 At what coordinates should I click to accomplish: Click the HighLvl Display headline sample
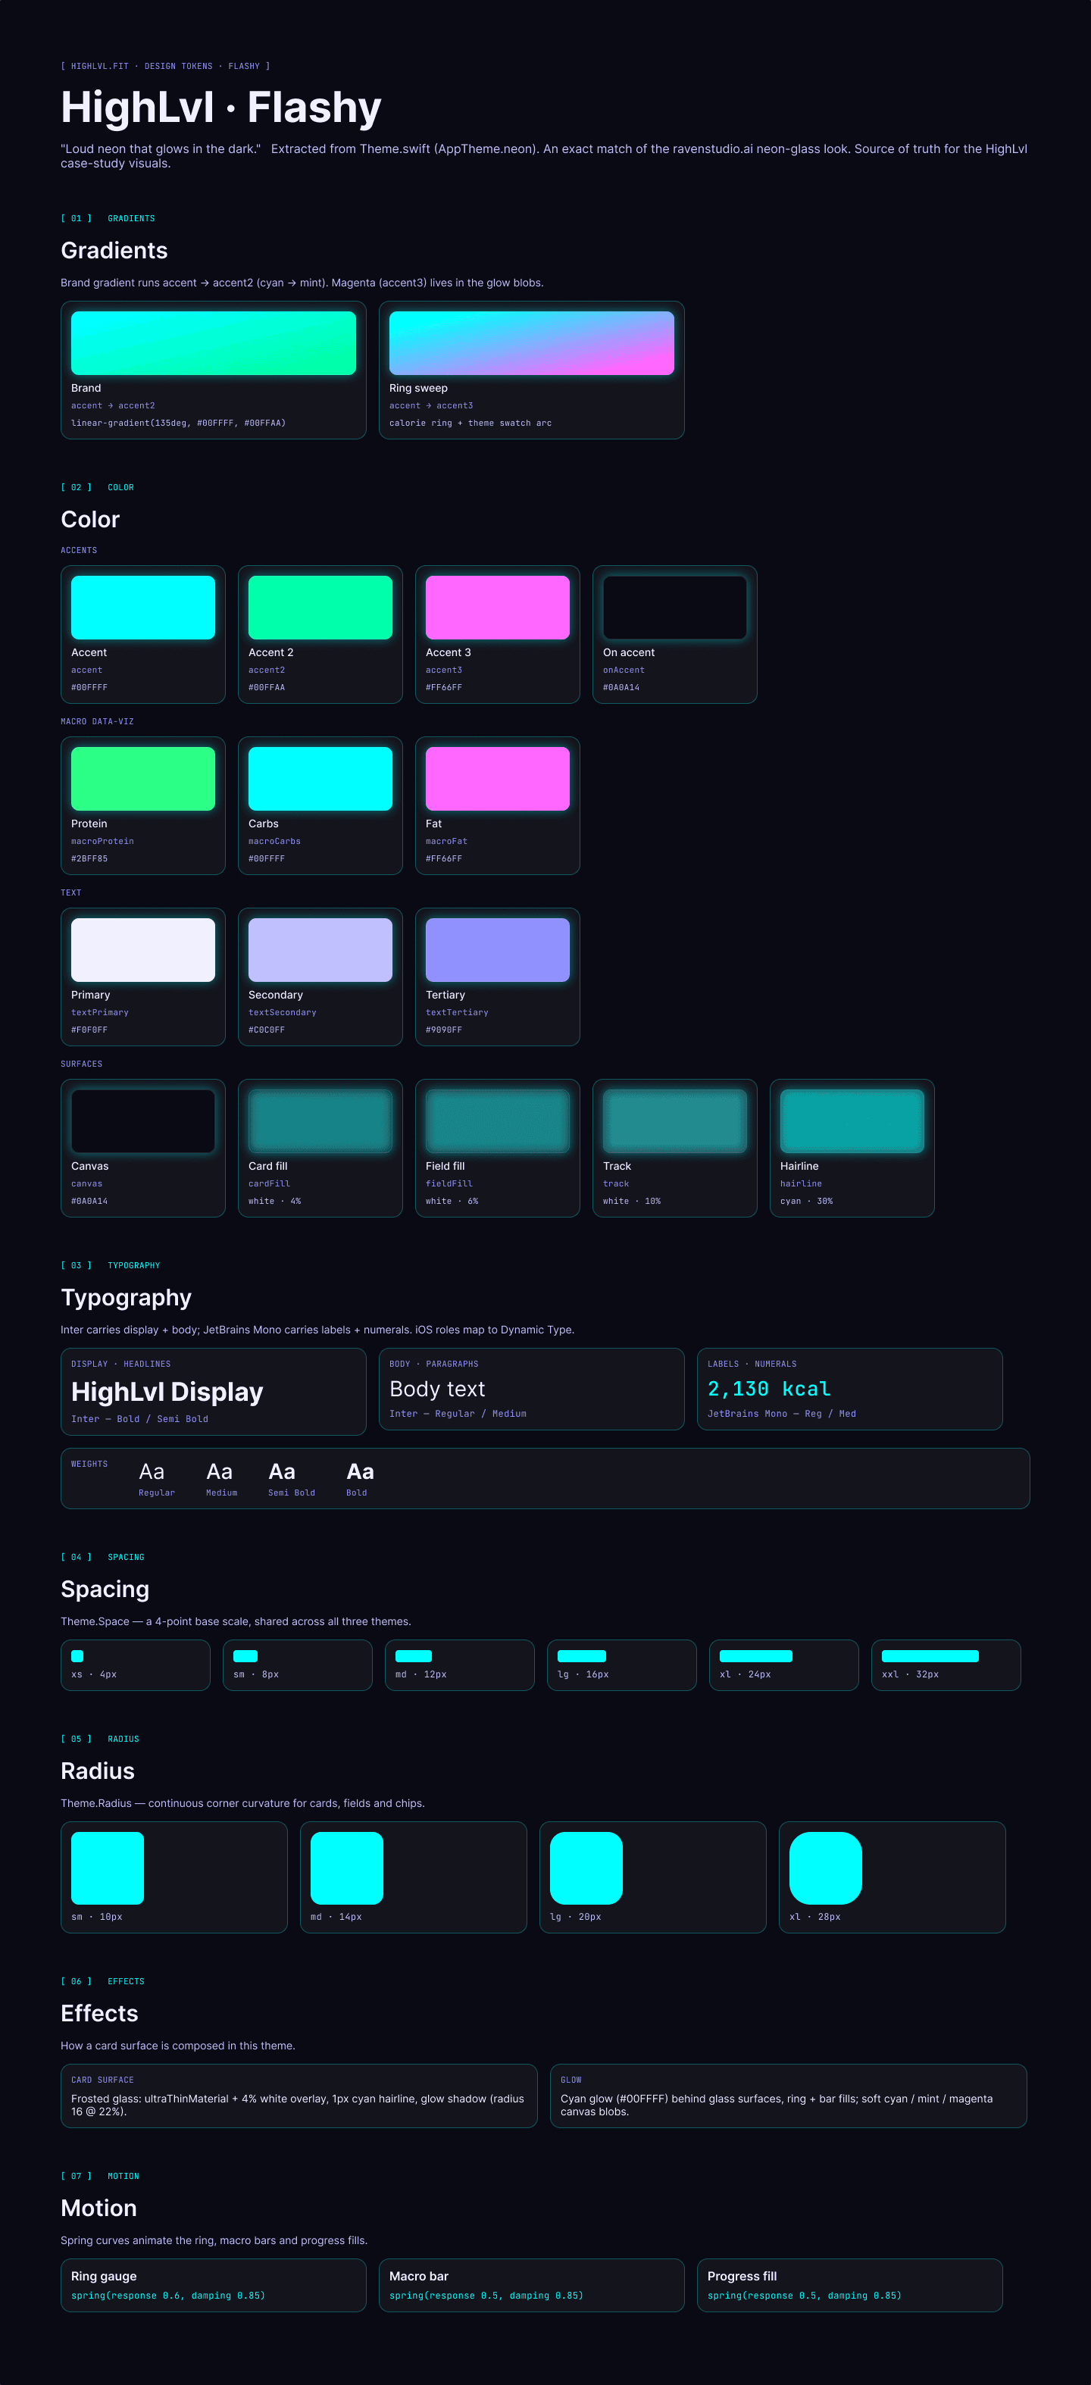(x=167, y=1393)
